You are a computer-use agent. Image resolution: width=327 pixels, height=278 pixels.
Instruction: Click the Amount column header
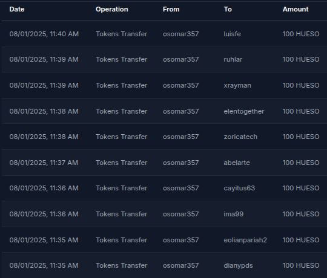pos(296,9)
